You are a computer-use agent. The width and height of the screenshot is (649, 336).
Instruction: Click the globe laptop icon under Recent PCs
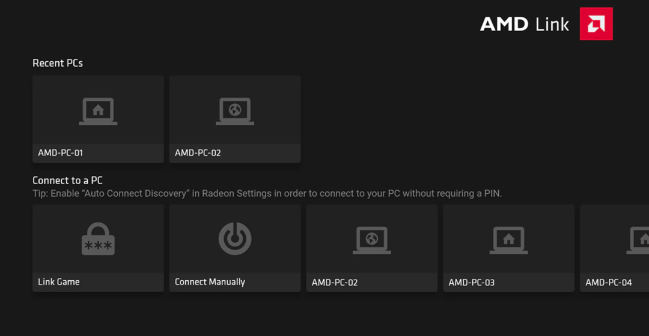tap(235, 111)
